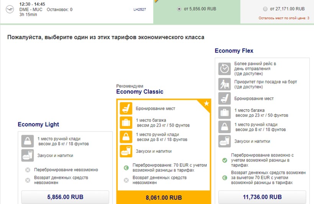Click the snacks and drinks icon in Economy Light
The width and height of the screenshot is (314, 204).
pos(28,156)
